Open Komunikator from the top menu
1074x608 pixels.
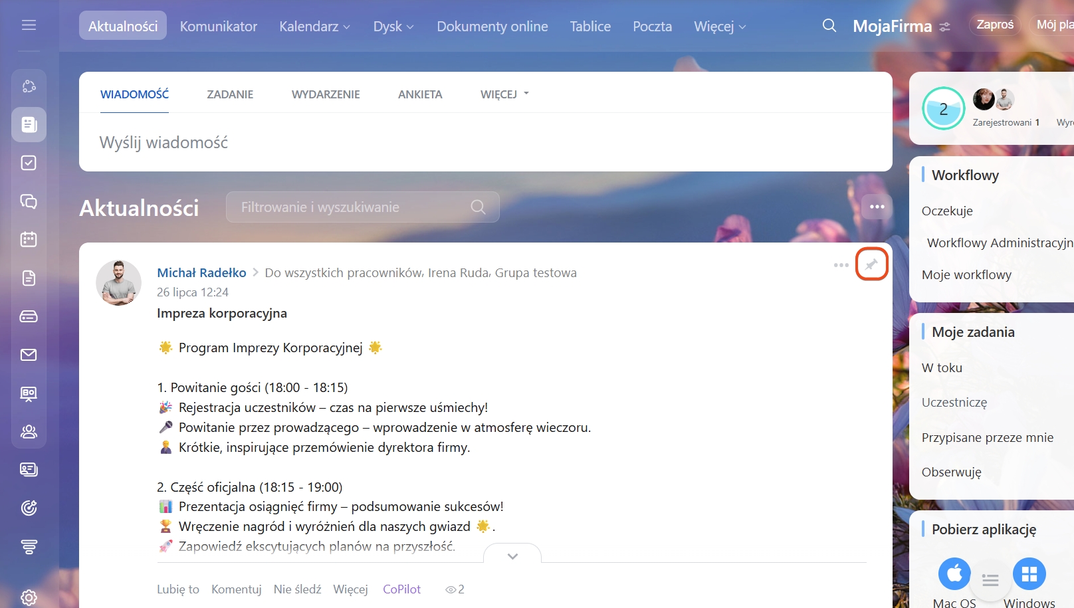pos(218,27)
